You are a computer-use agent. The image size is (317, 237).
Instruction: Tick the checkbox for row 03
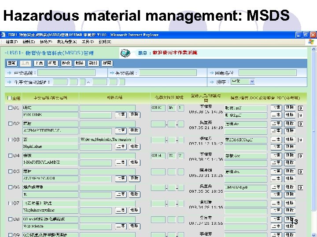click(x=10, y=140)
